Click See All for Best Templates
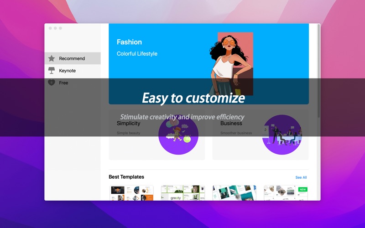The image size is (365, 228). coord(301,177)
